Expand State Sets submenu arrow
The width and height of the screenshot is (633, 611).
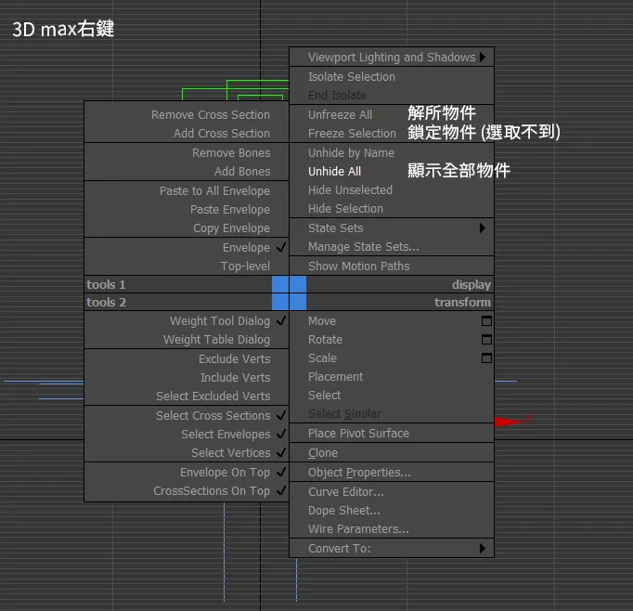coord(483,228)
